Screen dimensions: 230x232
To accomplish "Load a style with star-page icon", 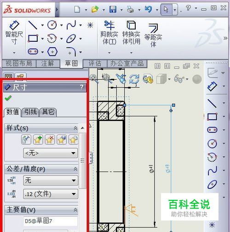I will click(x=73, y=139).
